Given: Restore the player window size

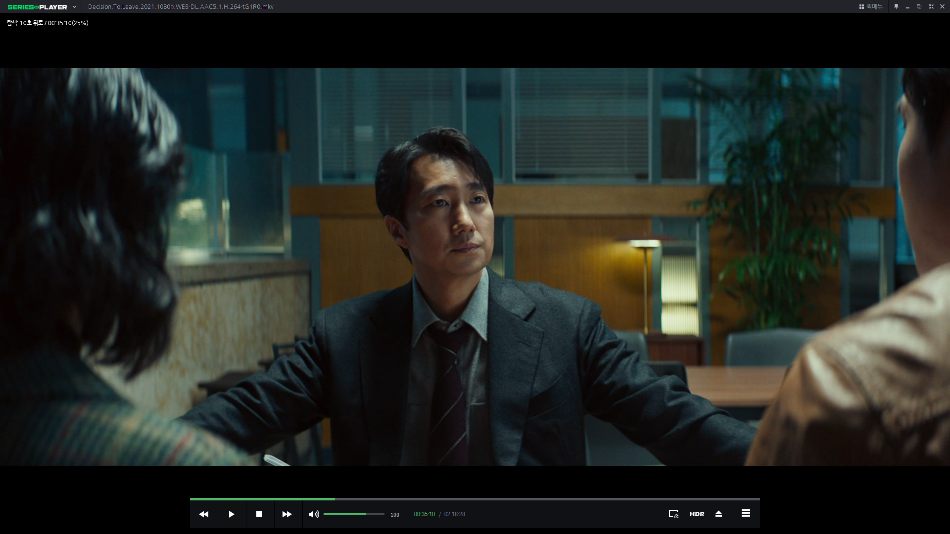Looking at the screenshot, I should tap(919, 6).
